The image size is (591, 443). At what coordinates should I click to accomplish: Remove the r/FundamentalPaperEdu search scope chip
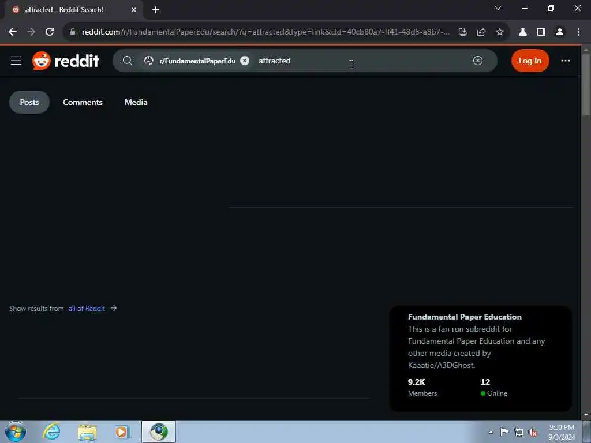pyautogui.click(x=245, y=61)
